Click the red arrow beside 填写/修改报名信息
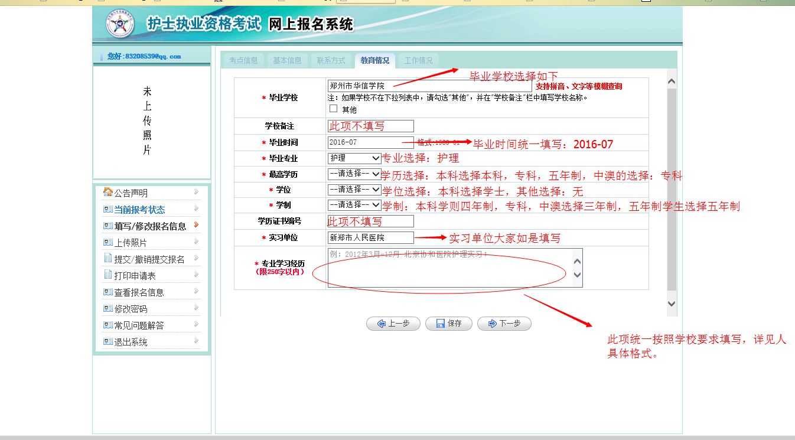The width and height of the screenshot is (795, 440). (x=196, y=225)
